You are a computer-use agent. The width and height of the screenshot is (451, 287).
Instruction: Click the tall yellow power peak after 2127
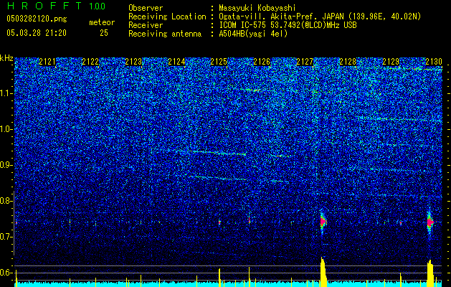323,272
